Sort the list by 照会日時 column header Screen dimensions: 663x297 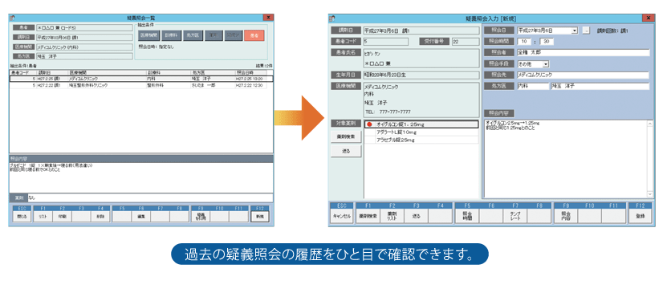[x=251, y=72]
